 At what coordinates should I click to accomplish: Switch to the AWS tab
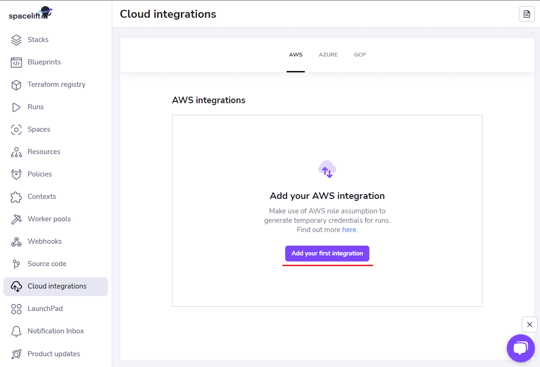click(295, 55)
